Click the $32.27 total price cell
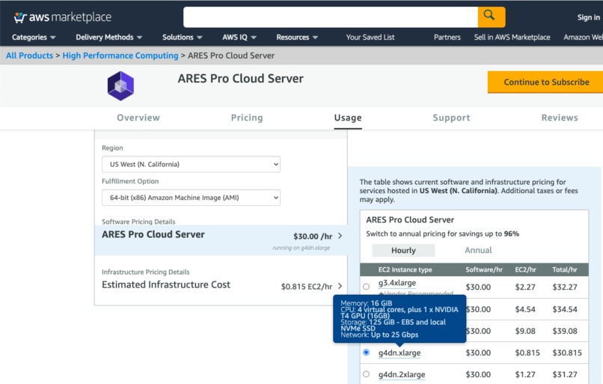Viewport: 603px width, 384px height. pos(565,287)
